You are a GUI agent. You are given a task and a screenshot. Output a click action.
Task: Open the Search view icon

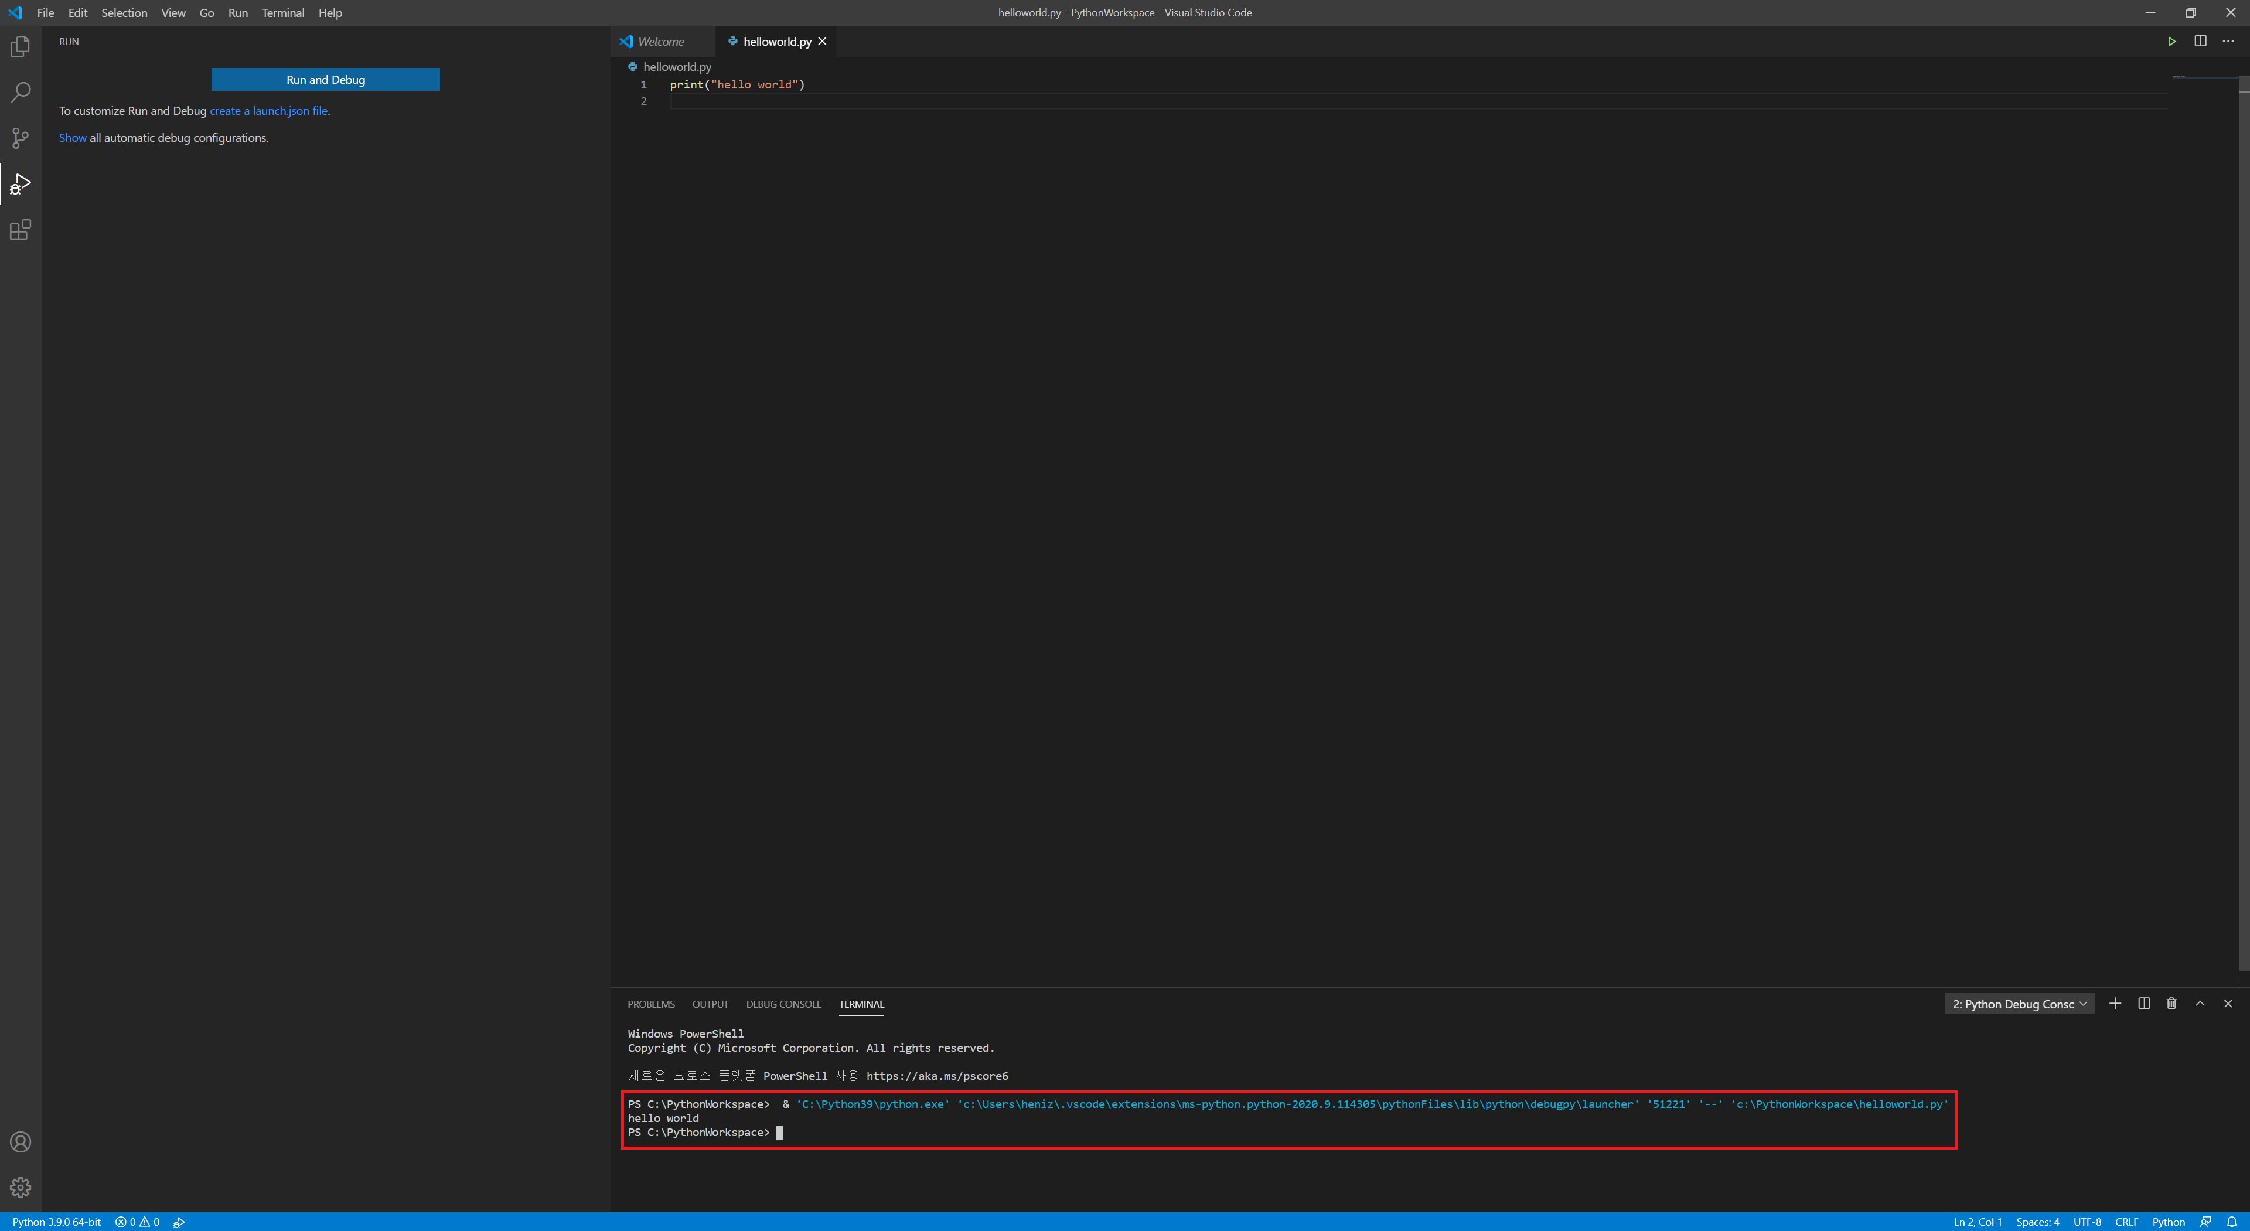20,92
